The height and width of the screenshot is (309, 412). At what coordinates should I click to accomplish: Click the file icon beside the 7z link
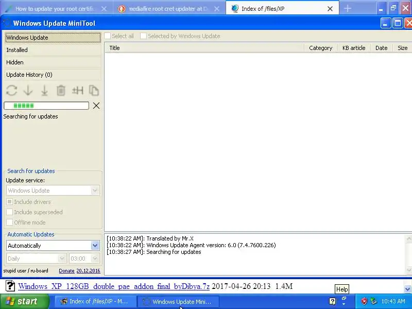10,286
